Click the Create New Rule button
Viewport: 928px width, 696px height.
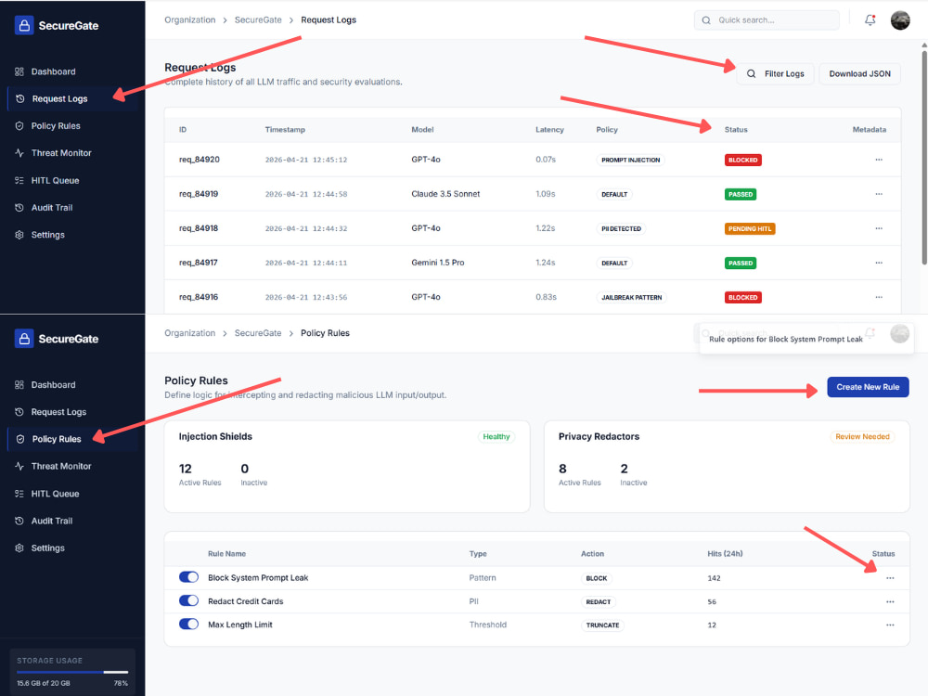(868, 387)
